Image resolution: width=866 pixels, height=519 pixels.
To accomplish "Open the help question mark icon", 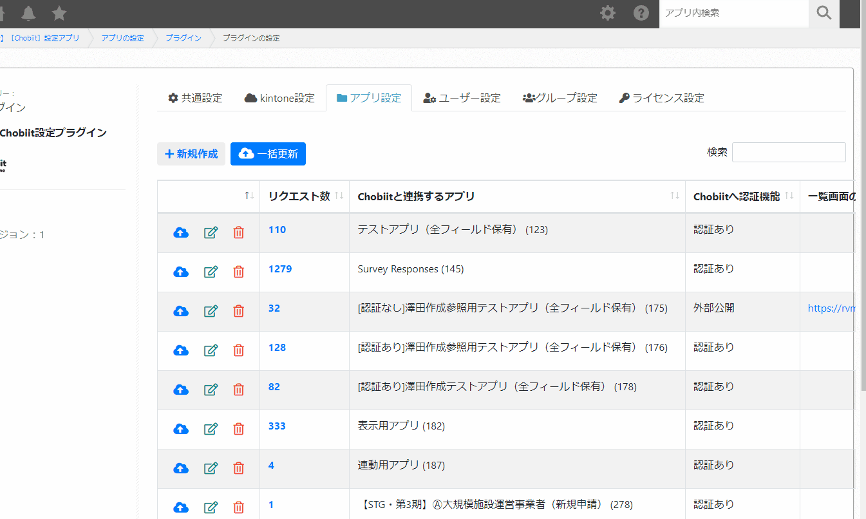I will tap(641, 13).
